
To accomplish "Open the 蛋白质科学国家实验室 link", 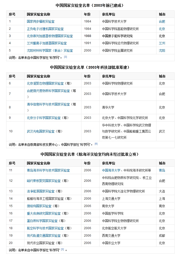I will (42, 221).
